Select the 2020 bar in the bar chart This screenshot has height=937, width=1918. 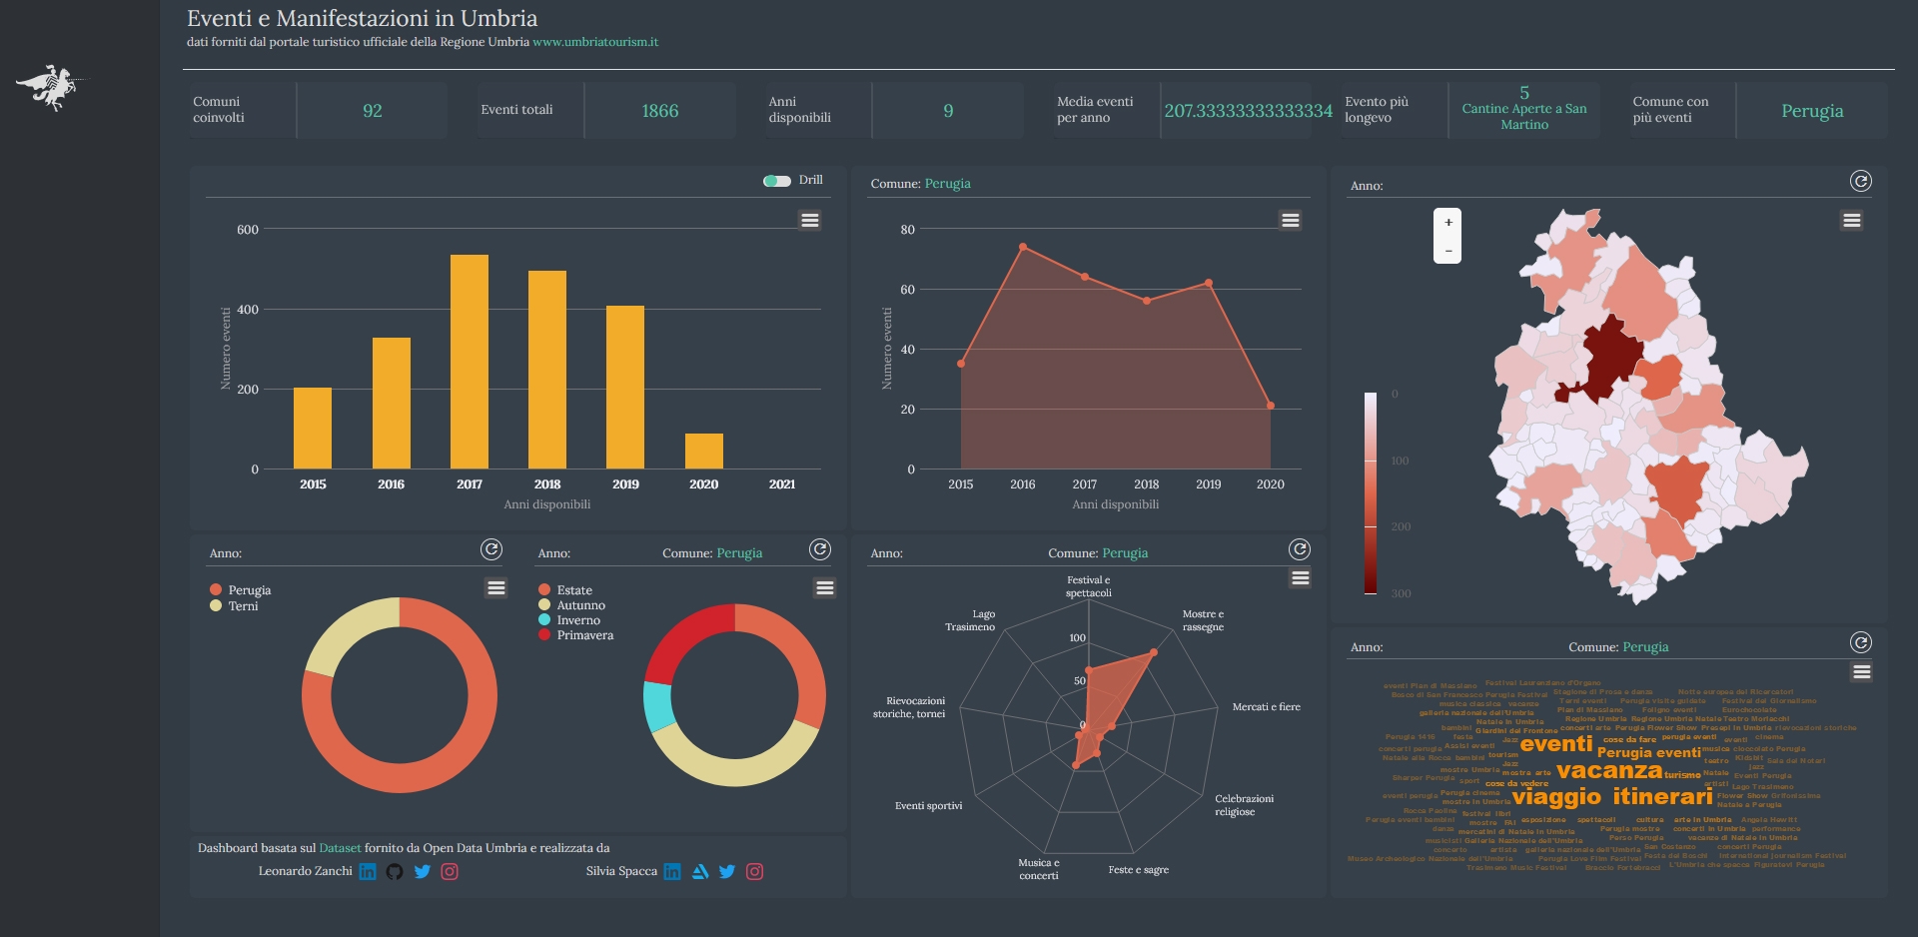(704, 451)
